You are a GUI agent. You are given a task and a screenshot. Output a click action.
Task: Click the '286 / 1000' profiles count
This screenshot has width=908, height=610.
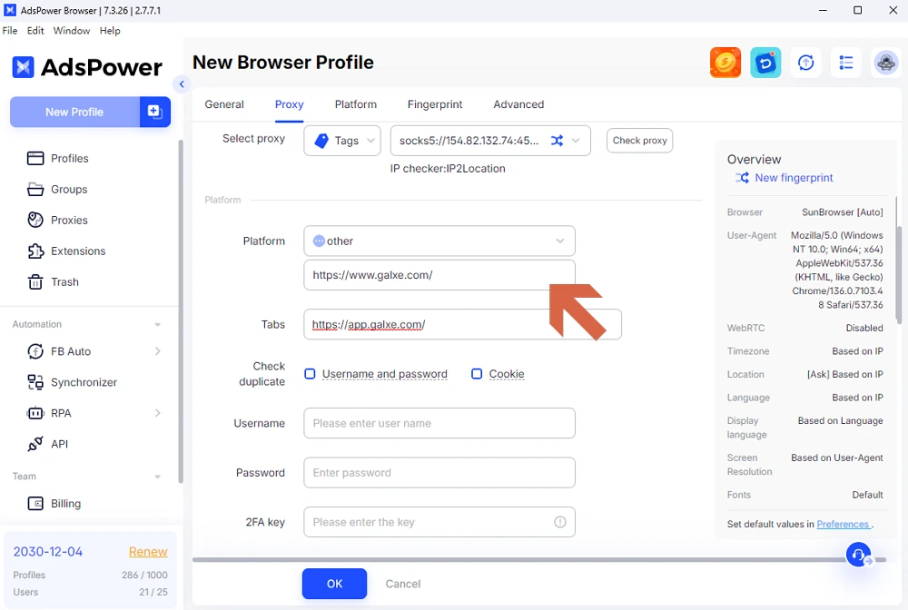(x=144, y=575)
